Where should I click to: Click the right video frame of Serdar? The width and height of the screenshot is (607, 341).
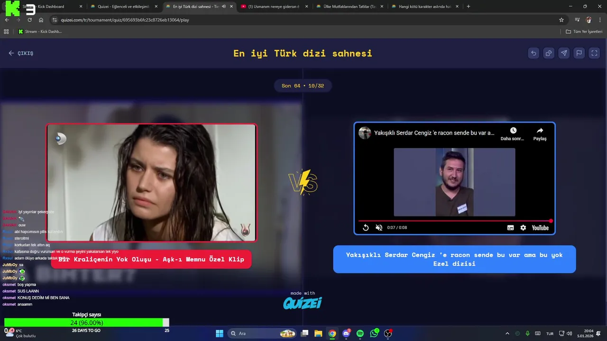coord(454,182)
